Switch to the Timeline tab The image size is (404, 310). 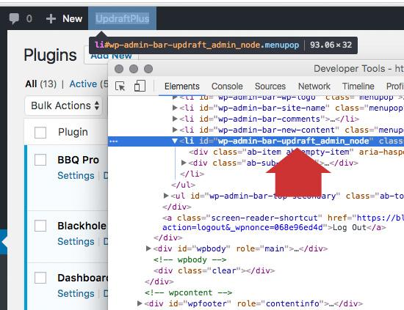[358, 86]
